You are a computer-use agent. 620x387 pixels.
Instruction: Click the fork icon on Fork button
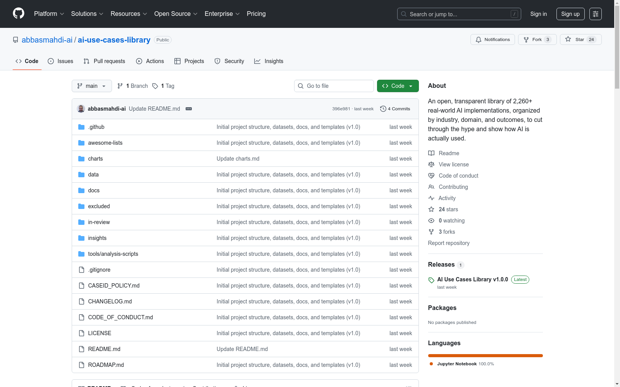(526, 39)
